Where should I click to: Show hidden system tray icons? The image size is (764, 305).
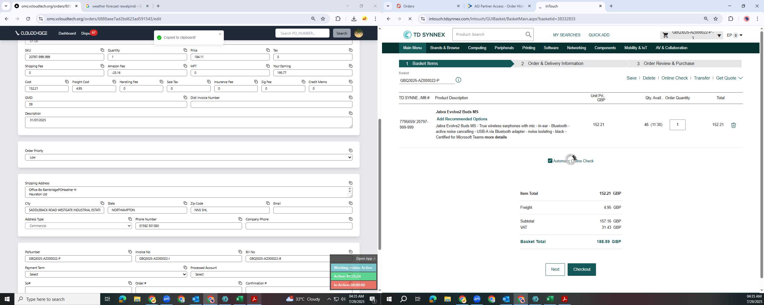click(329, 299)
